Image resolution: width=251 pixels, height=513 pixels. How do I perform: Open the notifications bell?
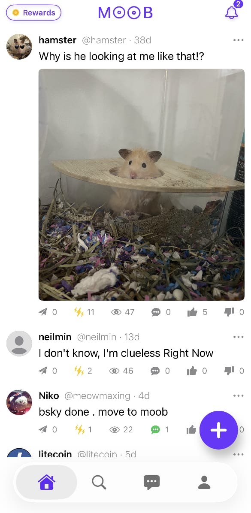coord(231,12)
